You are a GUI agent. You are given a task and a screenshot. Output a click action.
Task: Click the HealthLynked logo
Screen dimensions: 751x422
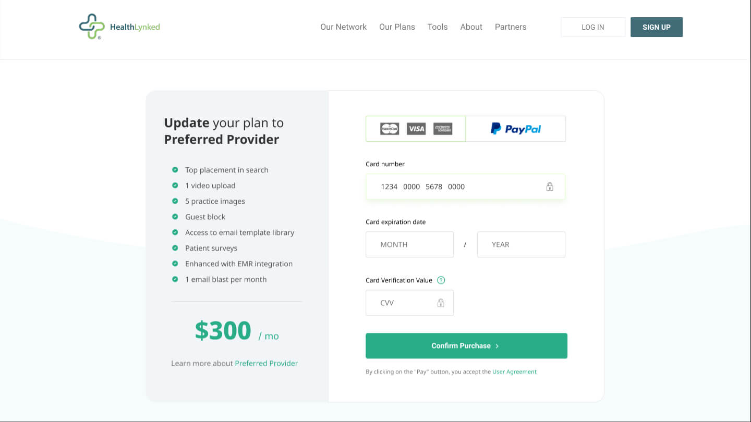119,27
